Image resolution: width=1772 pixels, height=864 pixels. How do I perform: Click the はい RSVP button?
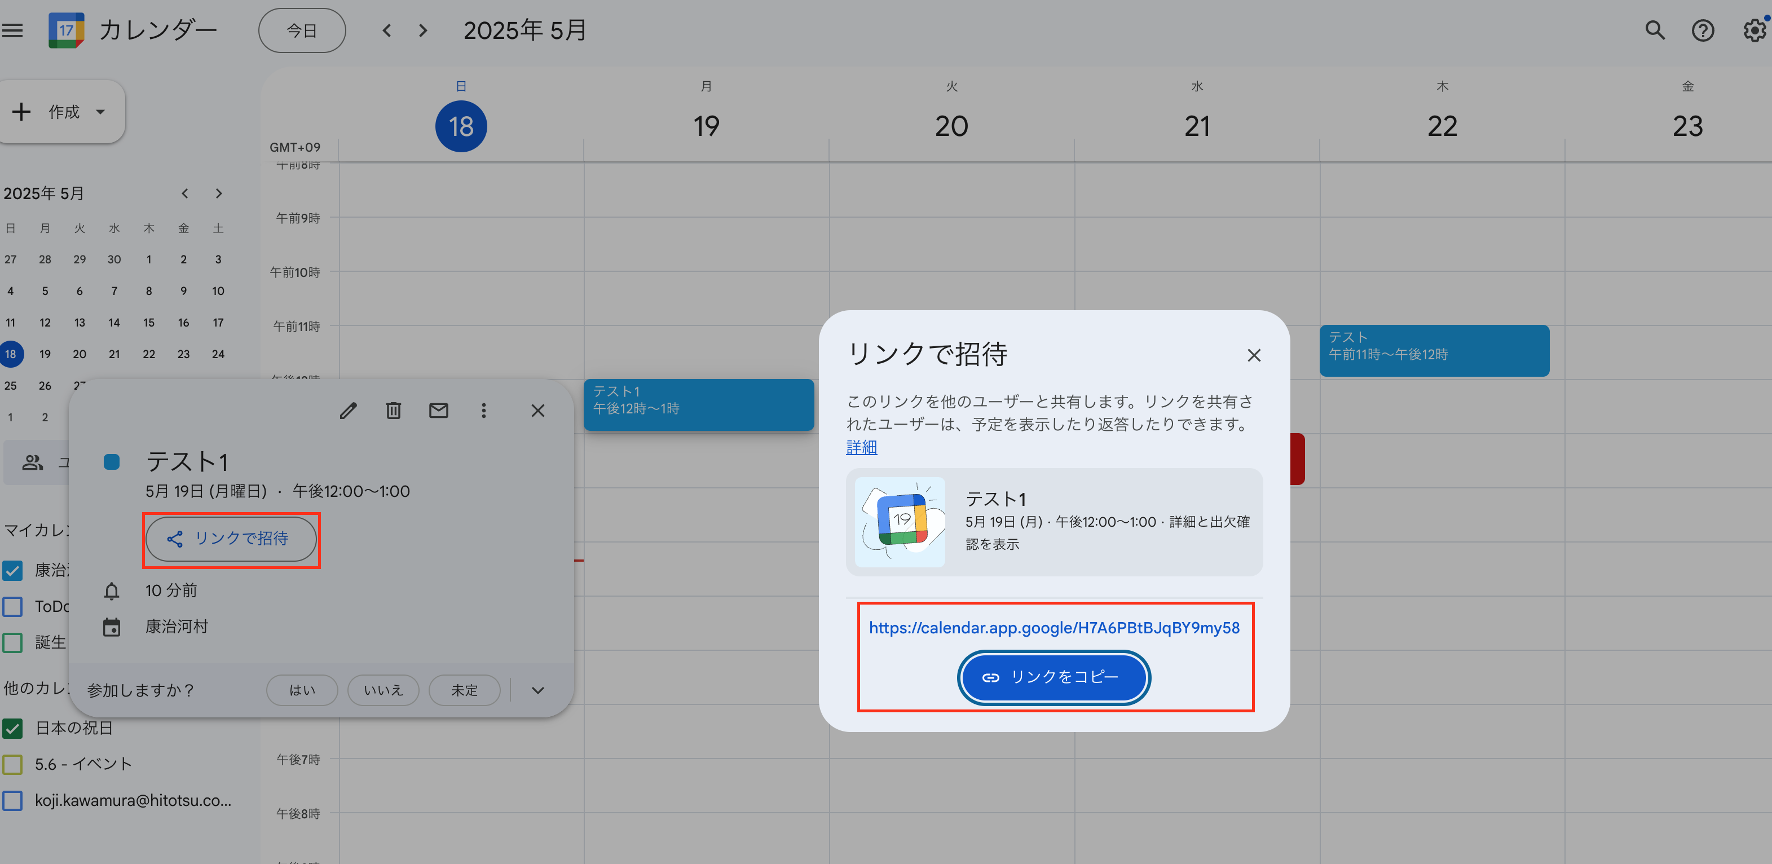pos(302,690)
